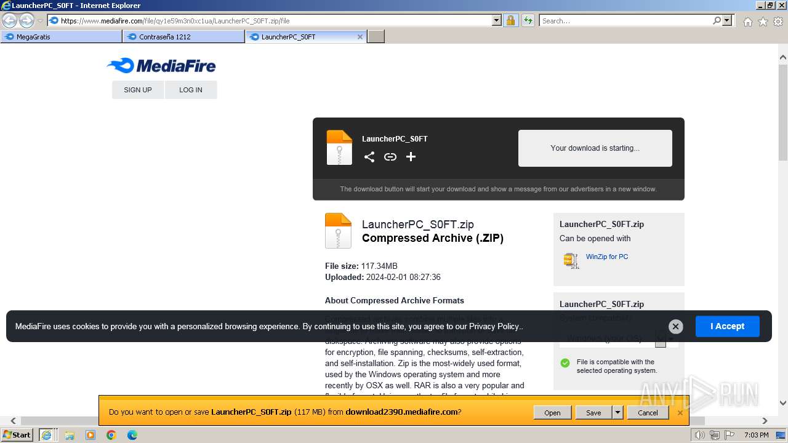Click the Uploaded 2024-02-01 08:27:36 text
Screen dimensions: 788x443
click(x=383, y=277)
